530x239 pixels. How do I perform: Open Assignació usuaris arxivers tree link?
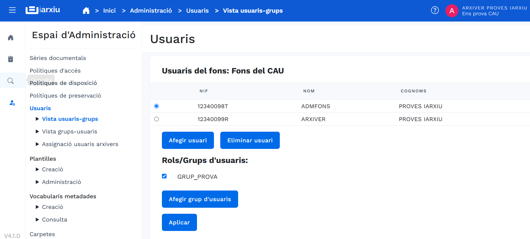80,144
